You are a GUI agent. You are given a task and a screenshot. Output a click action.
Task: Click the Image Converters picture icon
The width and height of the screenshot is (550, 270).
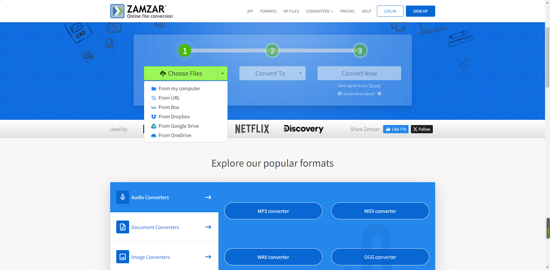pyautogui.click(x=123, y=257)
